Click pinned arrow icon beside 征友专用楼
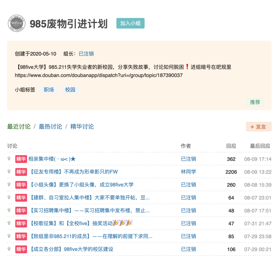 [x=9, y=171]
